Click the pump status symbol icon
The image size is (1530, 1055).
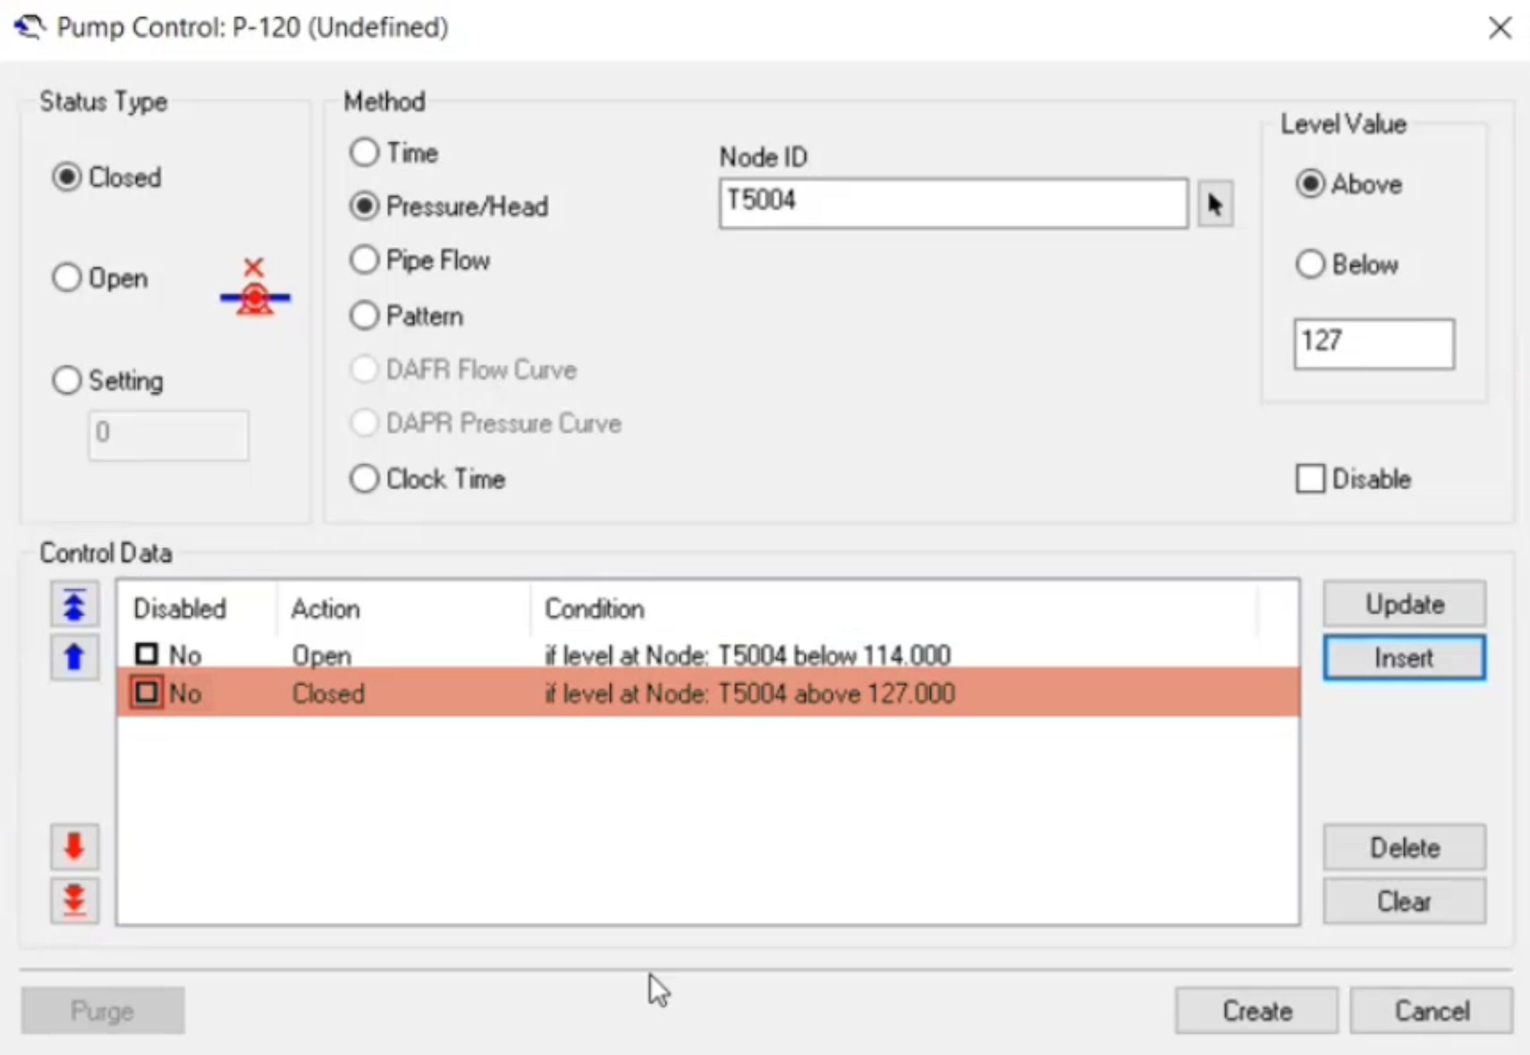pyautogui.click(x=255, y=288)
